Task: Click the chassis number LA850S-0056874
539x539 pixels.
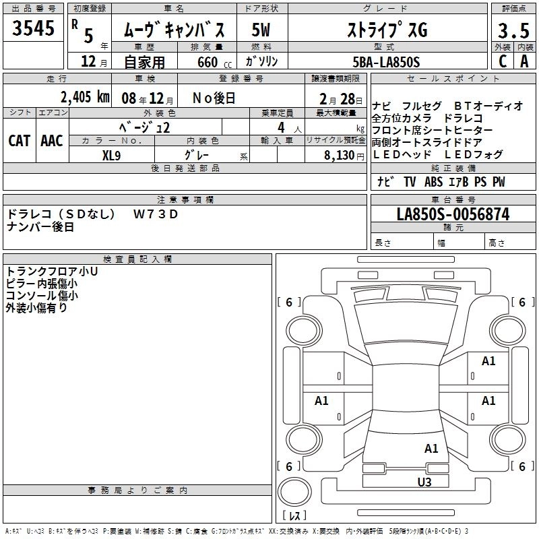Action: click(453, 214)
